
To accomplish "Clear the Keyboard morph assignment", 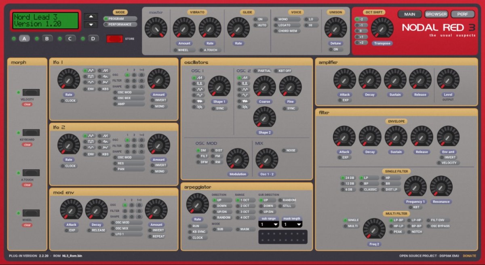I will pyautogui.click(x=27, y=145).
